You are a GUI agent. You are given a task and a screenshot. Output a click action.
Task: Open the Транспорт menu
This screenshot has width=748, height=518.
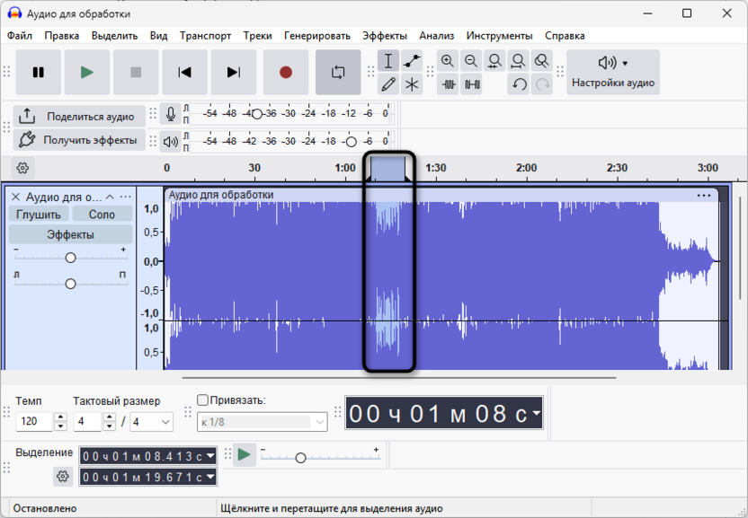coord(206,36)
